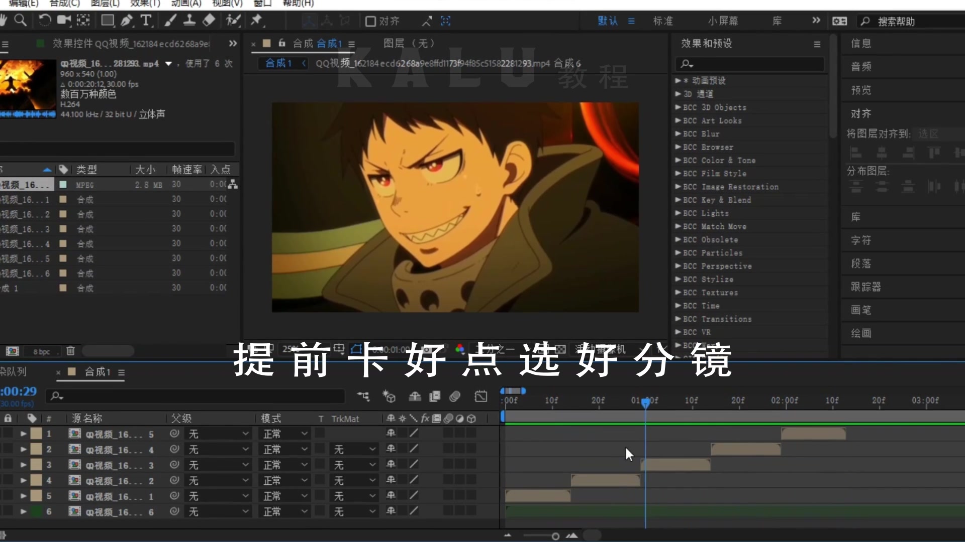
Task: Open the Graph Editor in timeline
Action: [481, 396]
